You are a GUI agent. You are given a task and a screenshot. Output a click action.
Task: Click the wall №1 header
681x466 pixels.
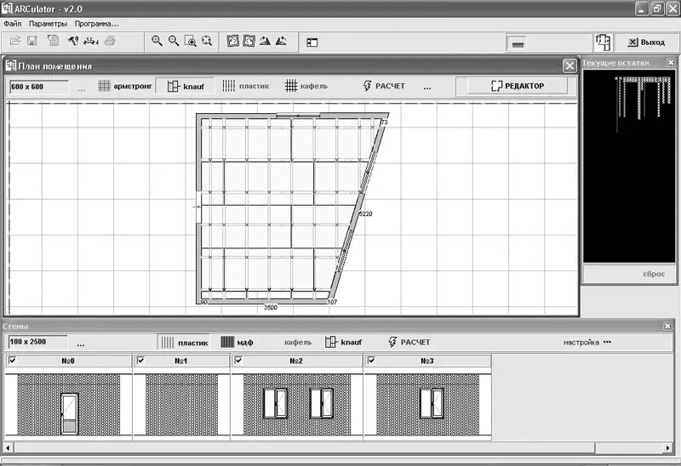pyautogui.click(x=181, y=361)
